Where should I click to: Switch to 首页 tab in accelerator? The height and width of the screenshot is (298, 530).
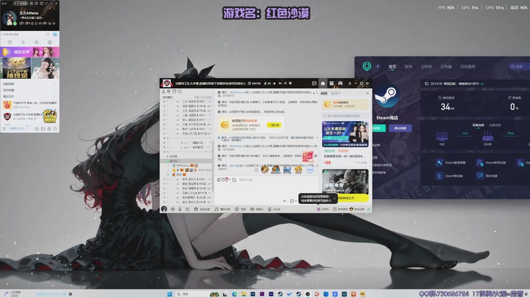pos(392,67)
